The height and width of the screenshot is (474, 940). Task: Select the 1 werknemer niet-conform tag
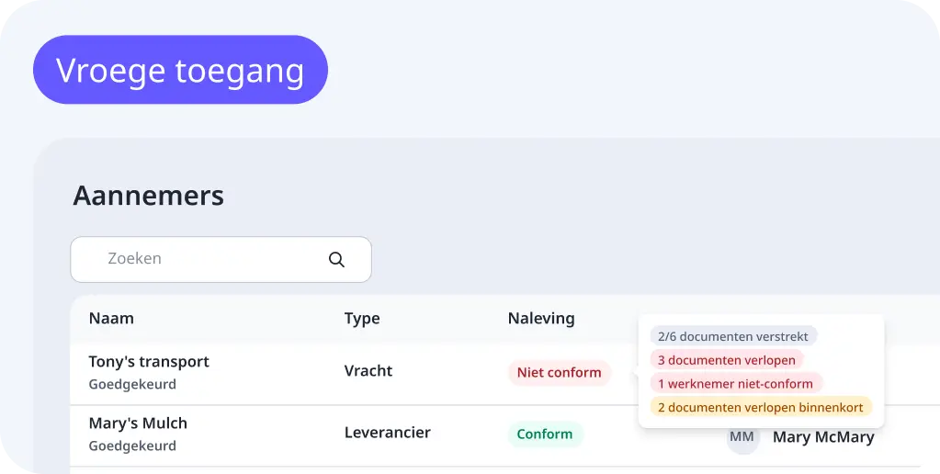click(735, 383)
